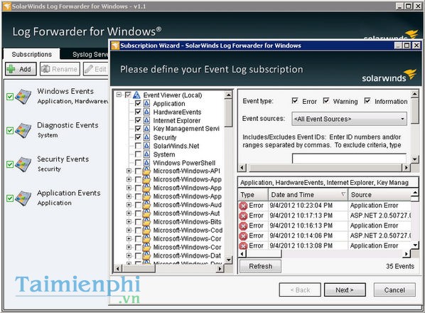The image size is (425, 313).
Task: Click the Security Events subscription icon
Action: pos(23,164)
